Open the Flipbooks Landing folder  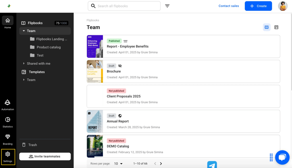(x=48, y=39)
